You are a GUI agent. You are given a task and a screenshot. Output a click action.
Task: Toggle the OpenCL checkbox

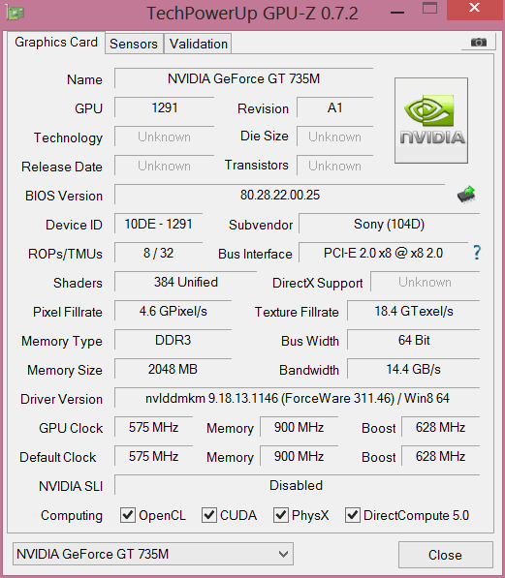click(x=128, y=515)
